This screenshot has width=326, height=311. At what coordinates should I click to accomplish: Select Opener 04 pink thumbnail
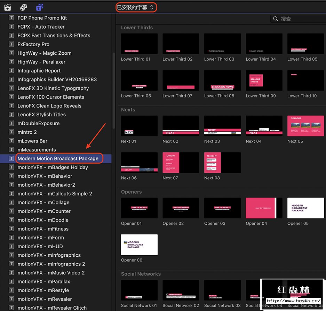click(x=264, y=208)
